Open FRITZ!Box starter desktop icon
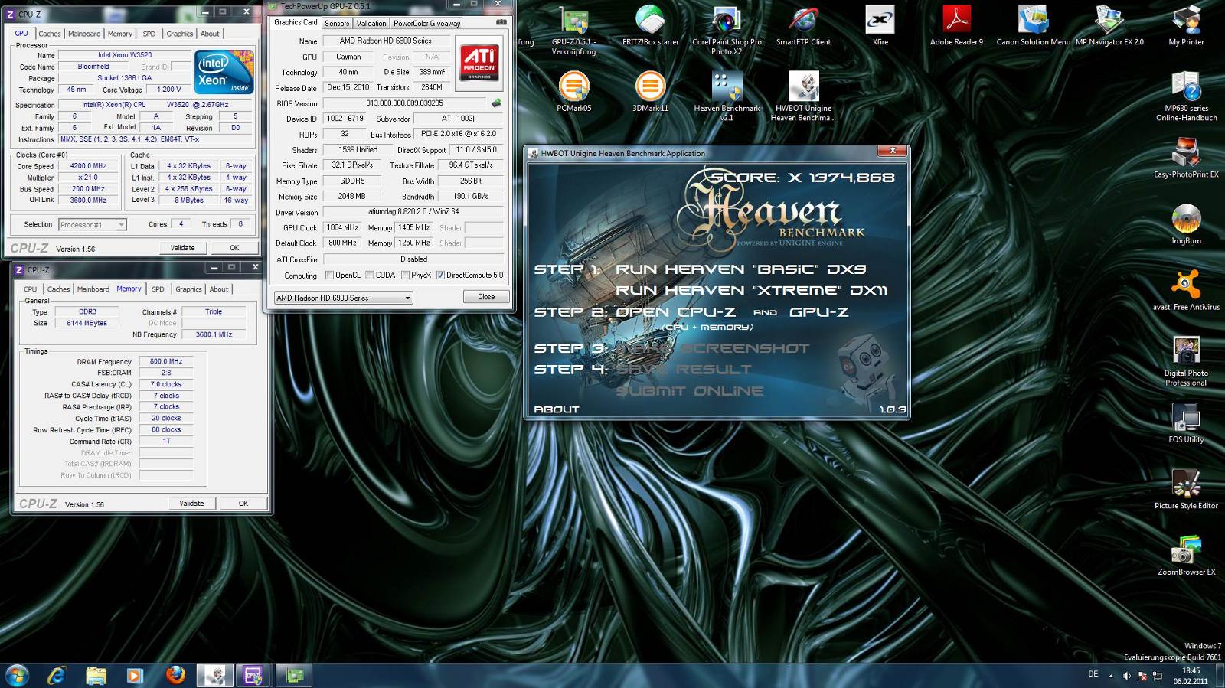Viewport: 1225px width, 688px height. click(650, 26)
